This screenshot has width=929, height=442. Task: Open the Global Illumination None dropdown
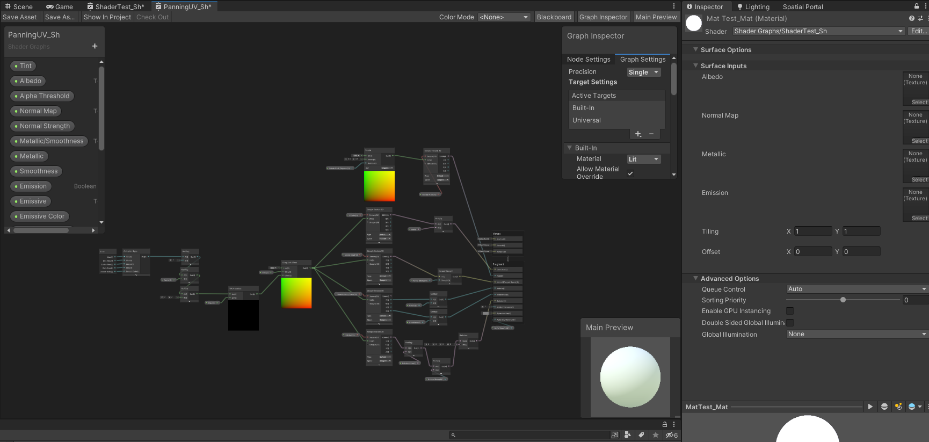[857, 334]
